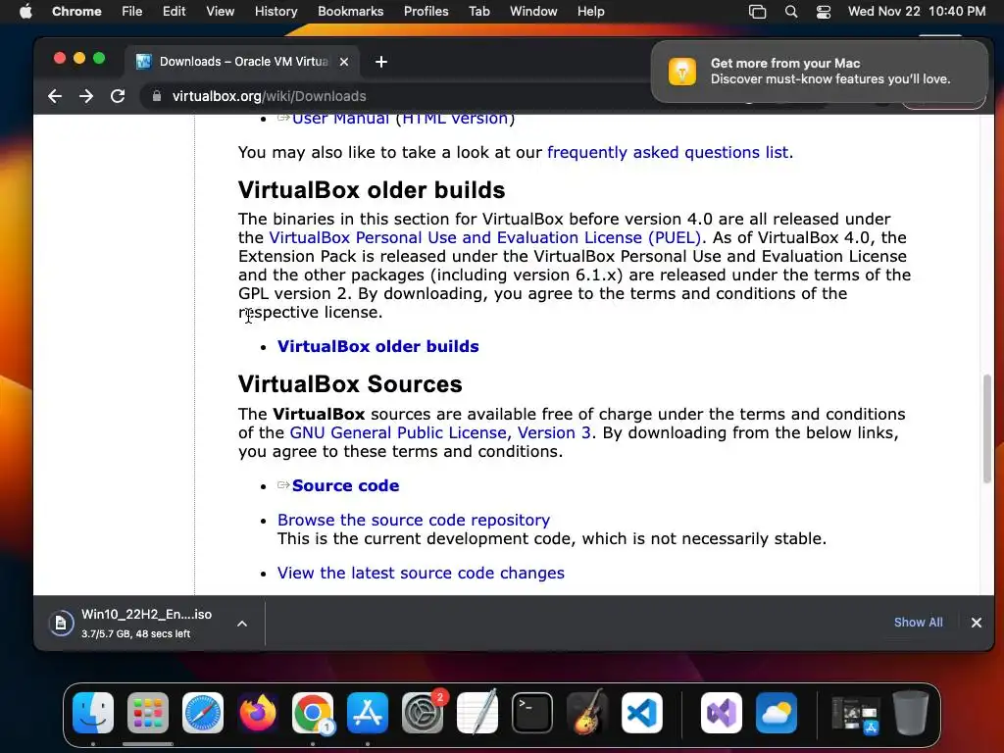Viewport: 1004px width, 753px height.
Task: Launch GarageBand from the Dock
Action: click(x=587, y=713)
